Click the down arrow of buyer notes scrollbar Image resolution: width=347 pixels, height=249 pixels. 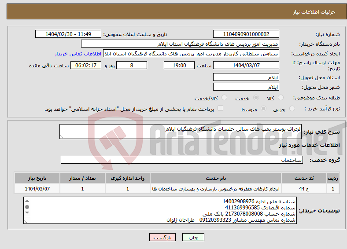point(27,213)
